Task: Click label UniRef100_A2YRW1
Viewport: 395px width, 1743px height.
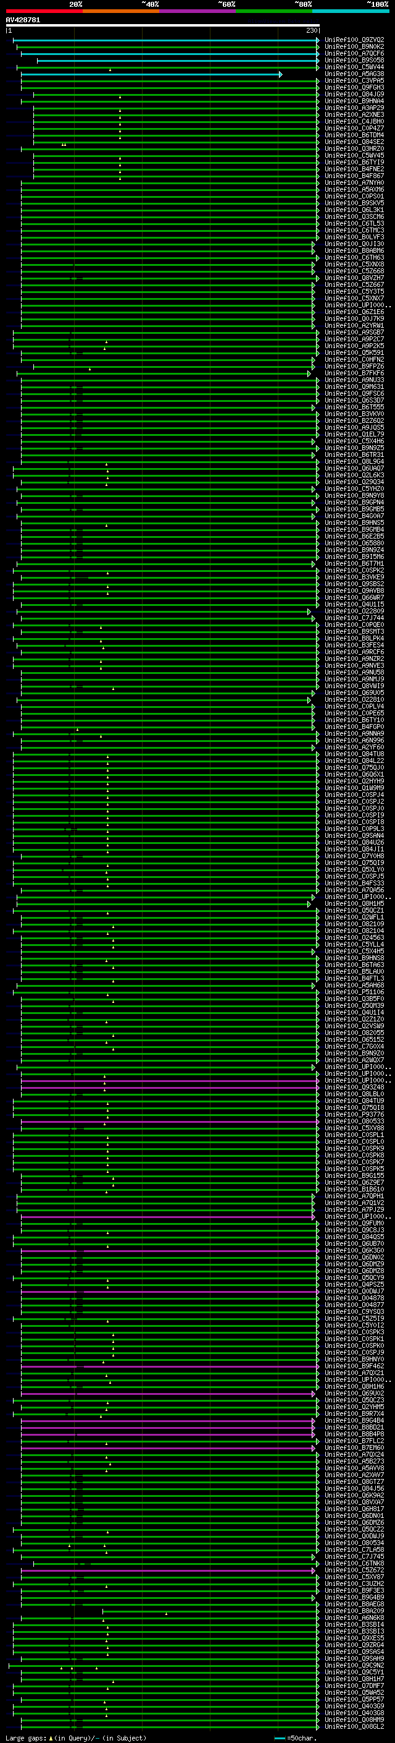Action: coord(354,325)
